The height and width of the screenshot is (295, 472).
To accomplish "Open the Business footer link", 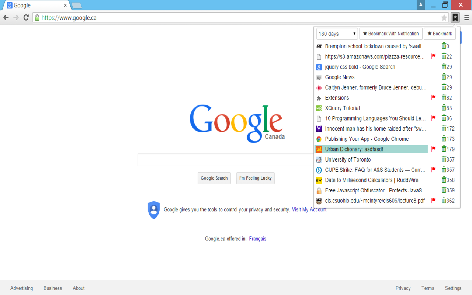I will point(53,288).
